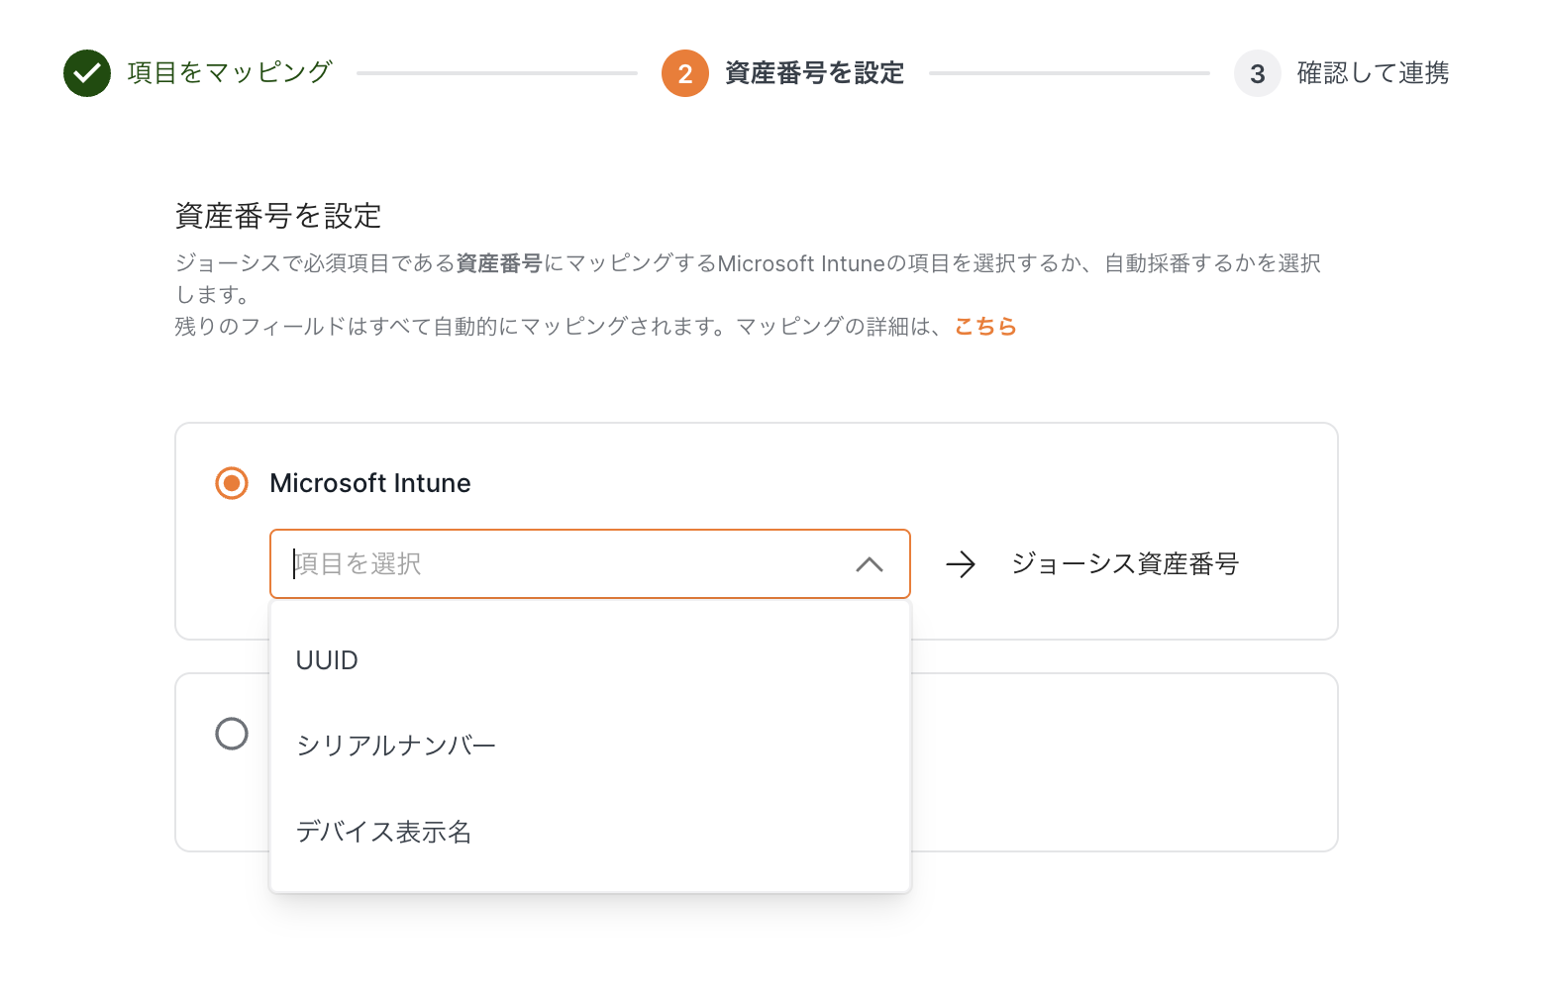The height and width of the screenshot is (996, 1541).
Task: Click the ジョーシス資産番号 label
Action: pyautogui.click(x=1125, y=564)
